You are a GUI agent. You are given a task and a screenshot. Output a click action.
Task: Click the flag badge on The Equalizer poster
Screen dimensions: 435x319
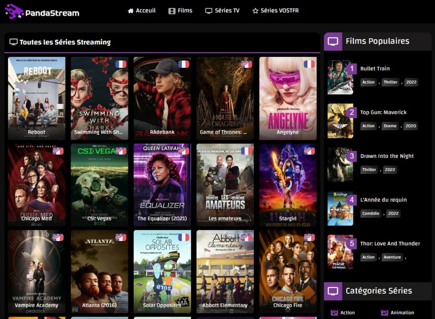coord(184,151)
